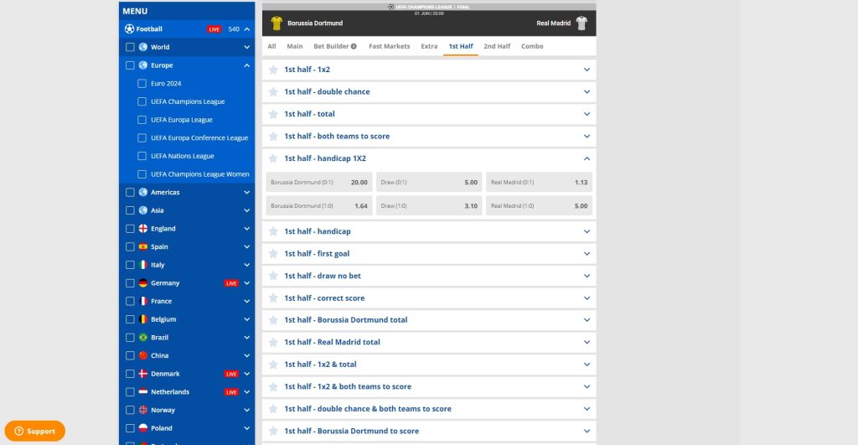Pick Real Madrid (1:0) odds 5.00
This screenshot has width=858, height=445.
539,206
